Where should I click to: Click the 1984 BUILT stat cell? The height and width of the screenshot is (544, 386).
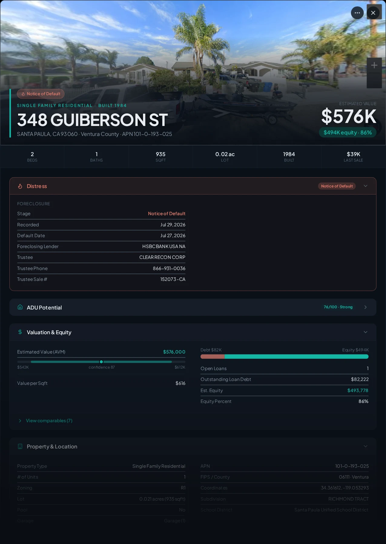pyautogui.click(x=289, y=157)
